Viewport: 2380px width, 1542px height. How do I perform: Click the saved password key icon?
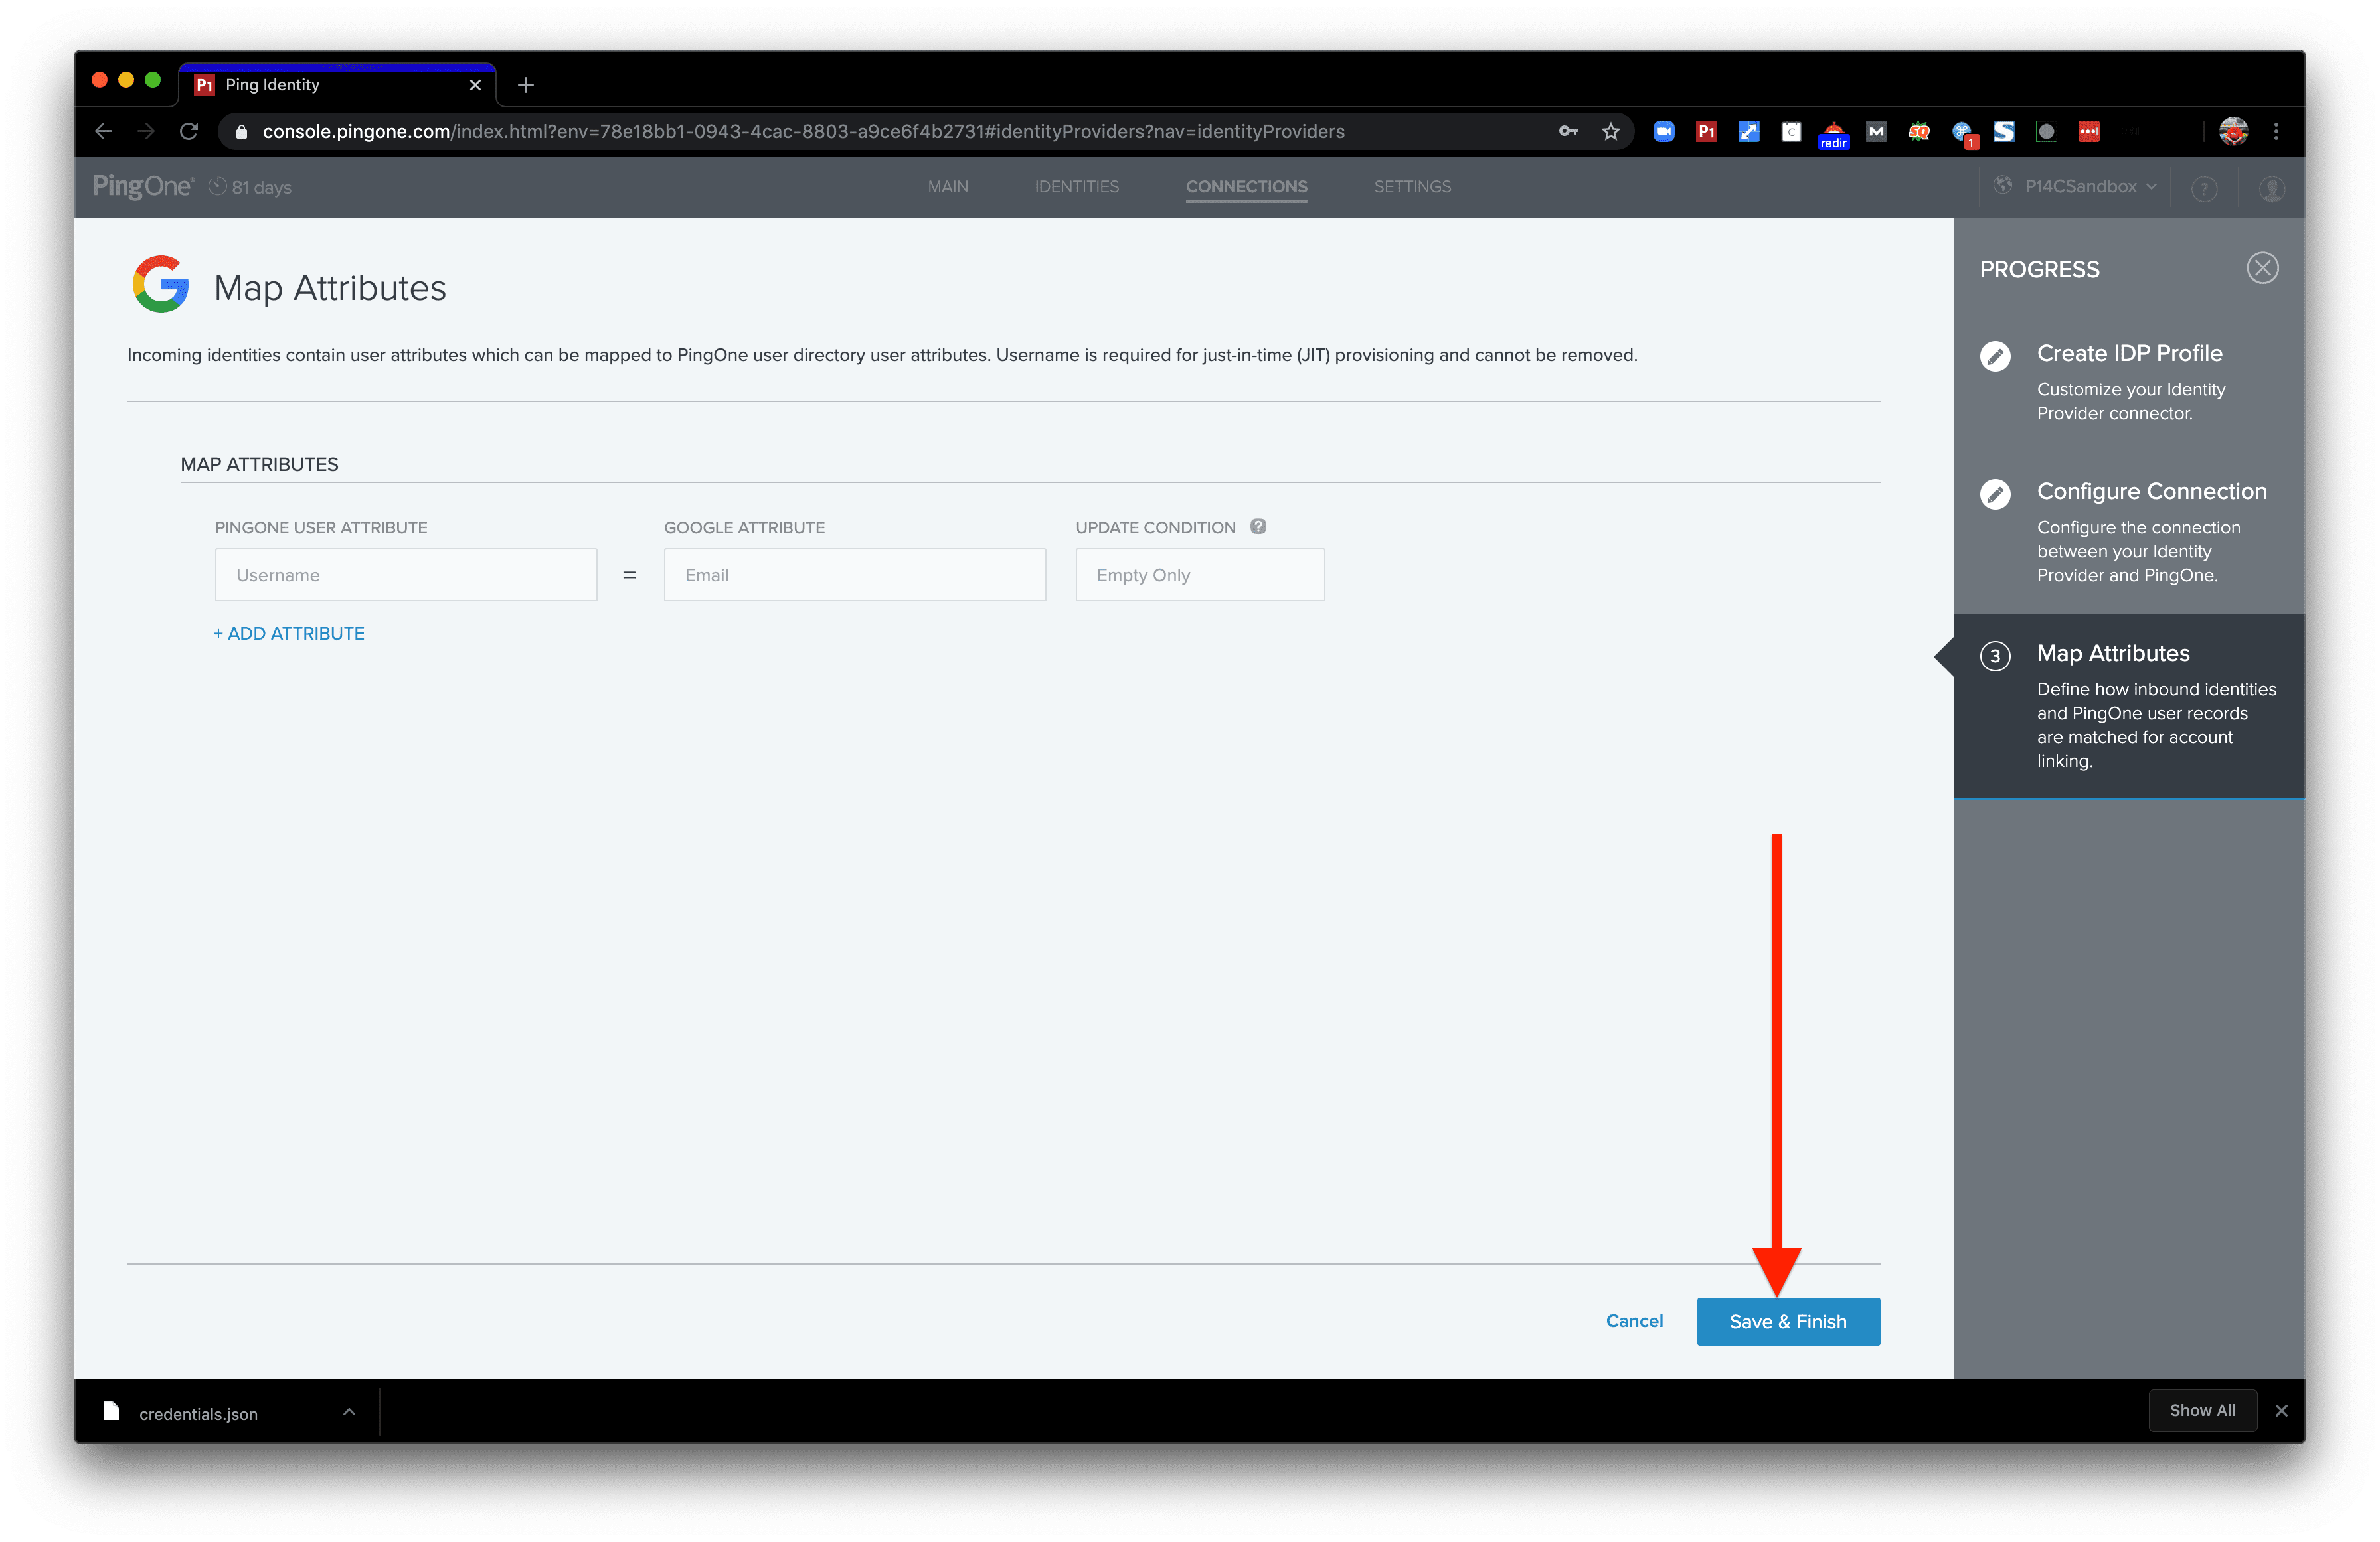point(1567,132)
